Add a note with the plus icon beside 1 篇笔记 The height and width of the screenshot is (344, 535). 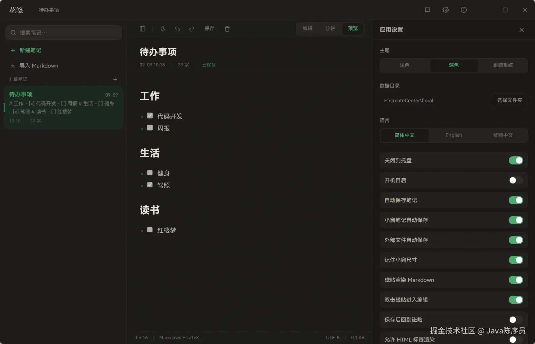pos(115,79)
